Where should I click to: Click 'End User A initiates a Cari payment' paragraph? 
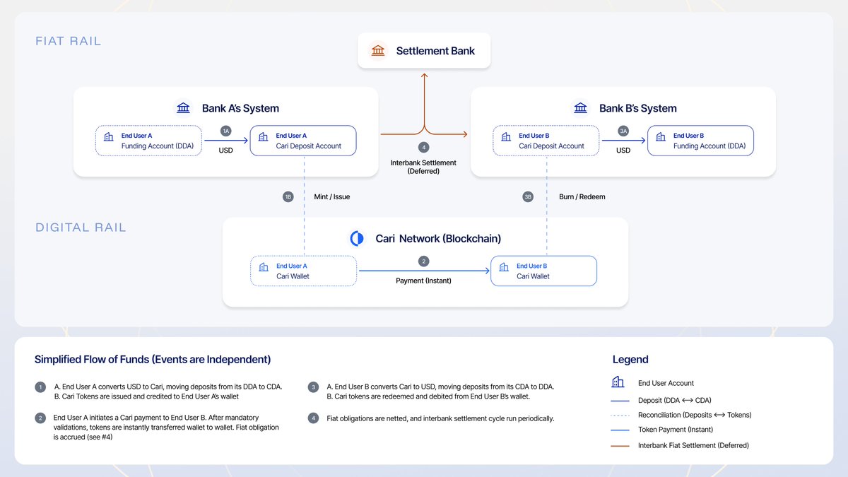tap(166, 428)
